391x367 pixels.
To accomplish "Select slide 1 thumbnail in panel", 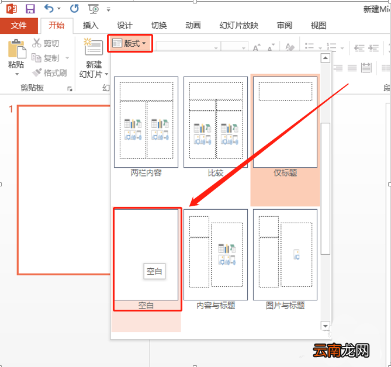I will (64, 190).
